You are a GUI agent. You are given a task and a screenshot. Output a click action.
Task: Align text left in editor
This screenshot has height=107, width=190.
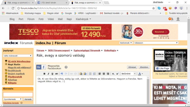[100, 74]
